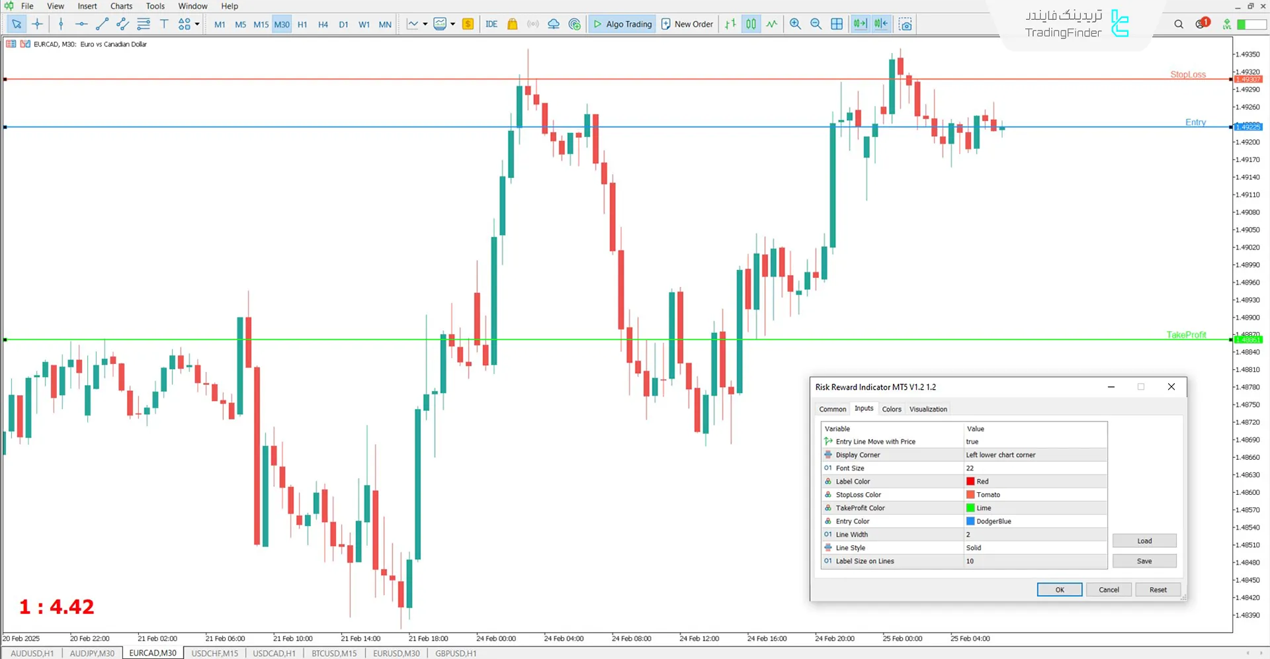Expand the shapes and arrows dropdown

click(x=196, y=24)
